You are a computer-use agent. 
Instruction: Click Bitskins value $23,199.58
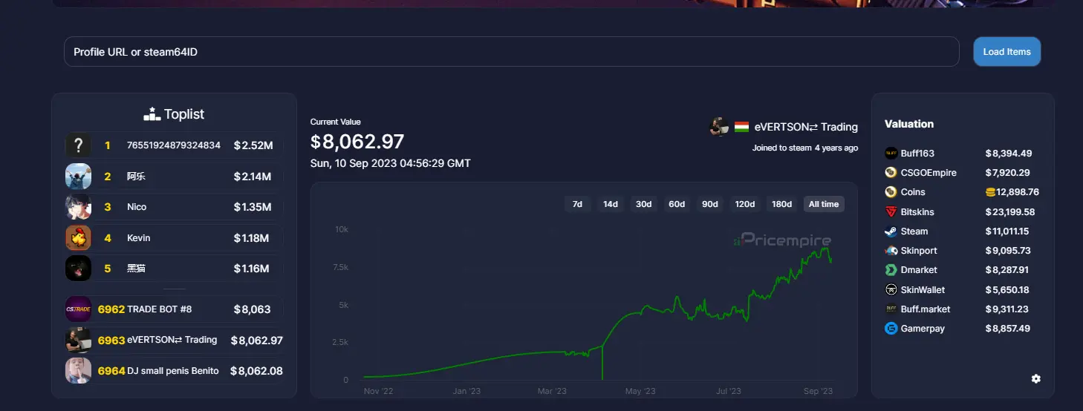[x=1009, y=212]
